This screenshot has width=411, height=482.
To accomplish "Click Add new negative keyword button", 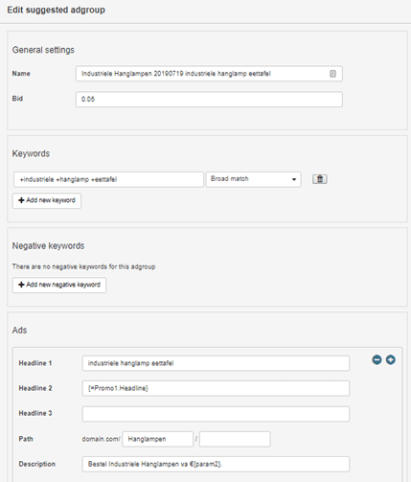I will point(59,285).
